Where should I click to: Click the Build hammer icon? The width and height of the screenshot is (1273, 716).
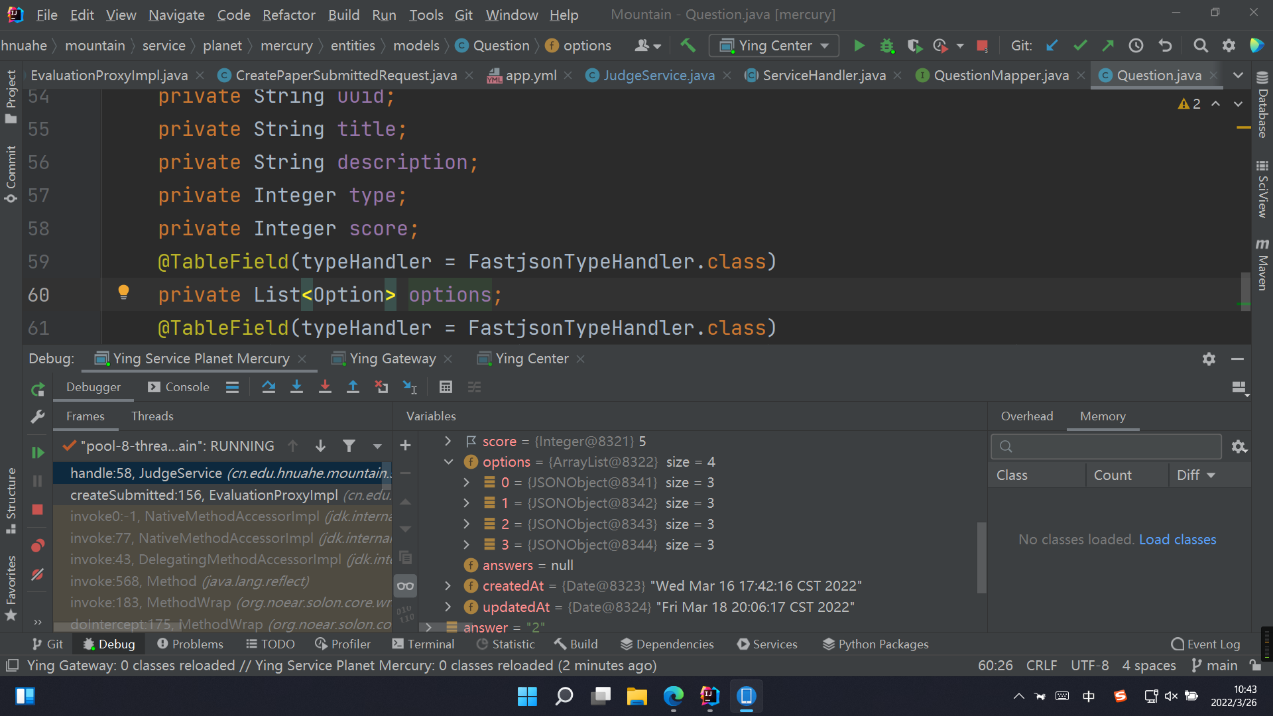click(688, 46)
